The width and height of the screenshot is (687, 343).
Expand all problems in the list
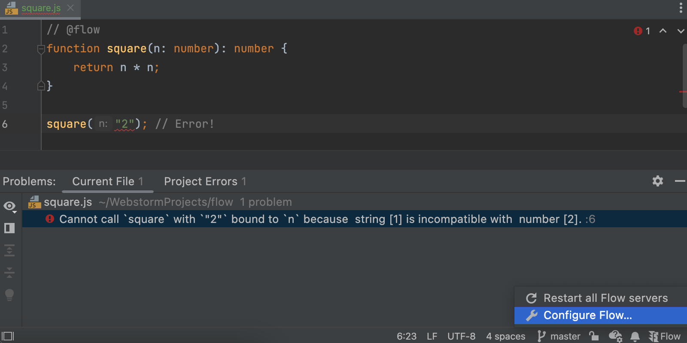click(9, 250)
